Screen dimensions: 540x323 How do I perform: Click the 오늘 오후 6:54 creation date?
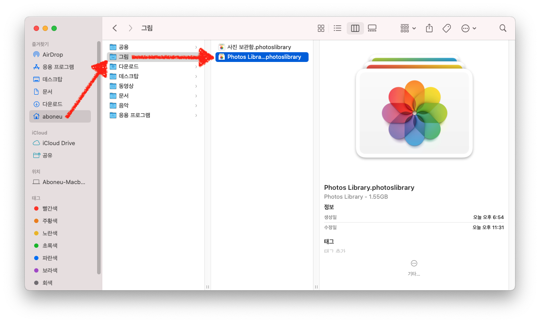point(488,217)
